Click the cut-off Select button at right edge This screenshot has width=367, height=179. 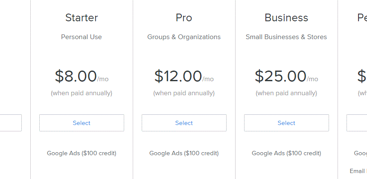tap(357, 123)
